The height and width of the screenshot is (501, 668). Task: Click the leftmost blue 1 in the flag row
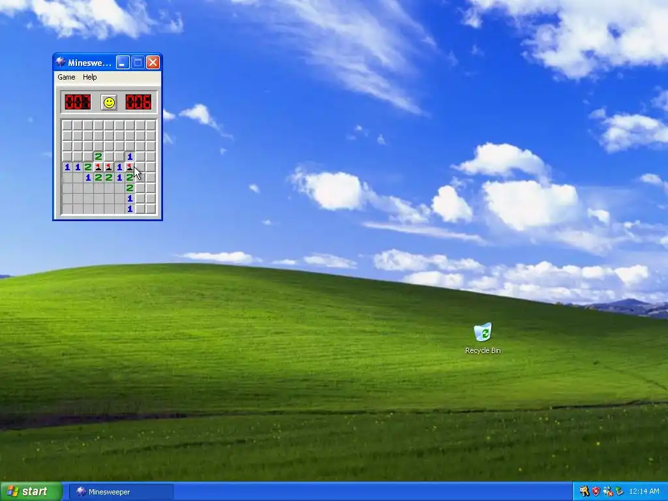[67, 167]
